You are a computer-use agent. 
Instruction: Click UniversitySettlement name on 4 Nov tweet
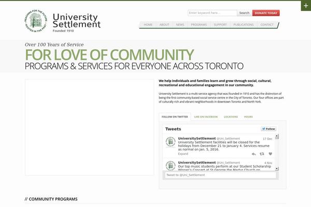pyautogui.click(x=197, y=162)
